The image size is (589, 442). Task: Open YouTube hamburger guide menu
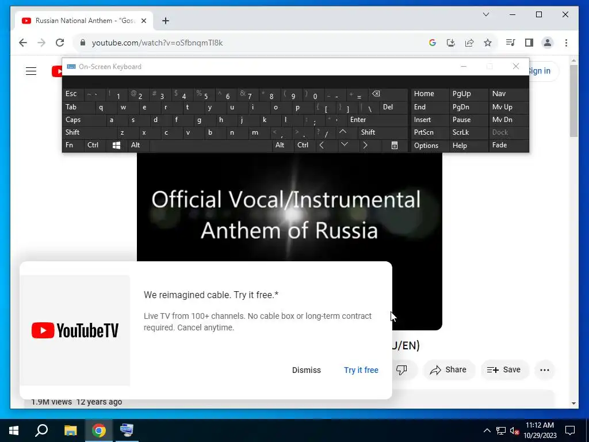[x=31, y=71]
